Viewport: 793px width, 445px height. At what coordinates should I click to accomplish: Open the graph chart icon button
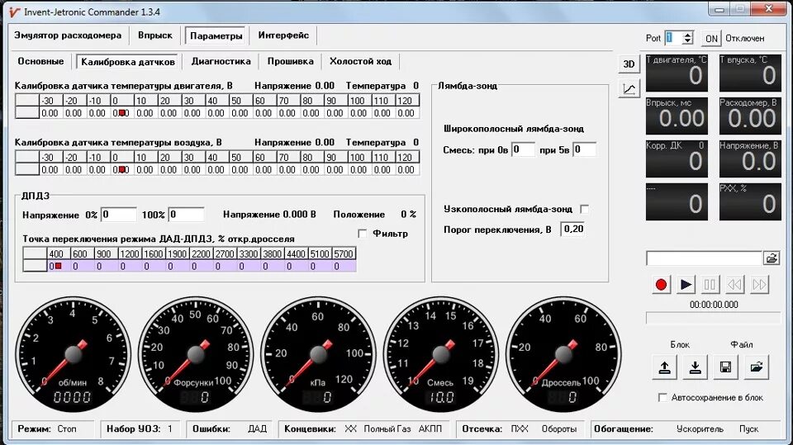coord(629,89)
